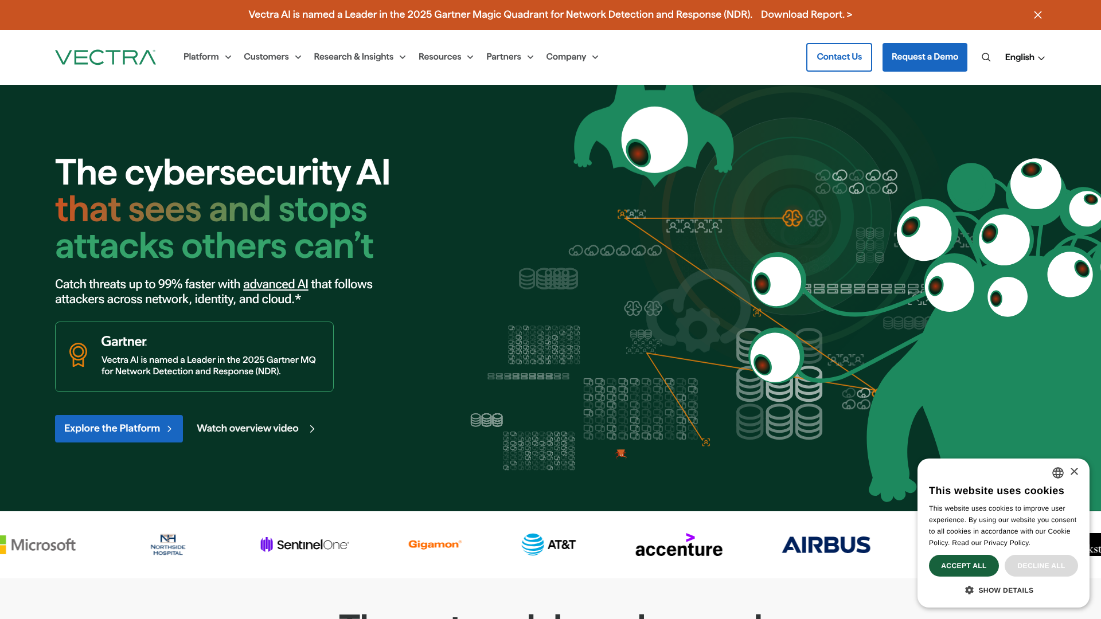The width and height of the screenshot is (1101, 619).
Task: Click the Microsoft partner logo
Action: [38, 544]
